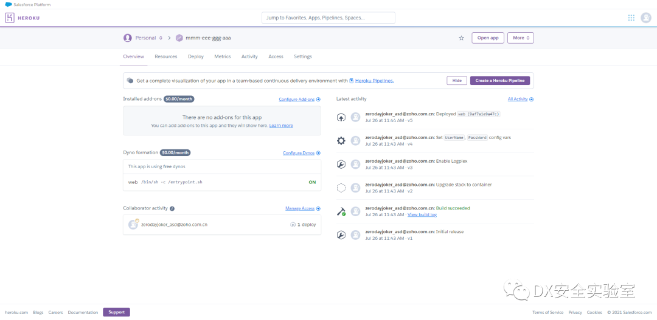Open the More dropdown menu
The height and width of the screenshot is (320, 657).
(520, 38)
